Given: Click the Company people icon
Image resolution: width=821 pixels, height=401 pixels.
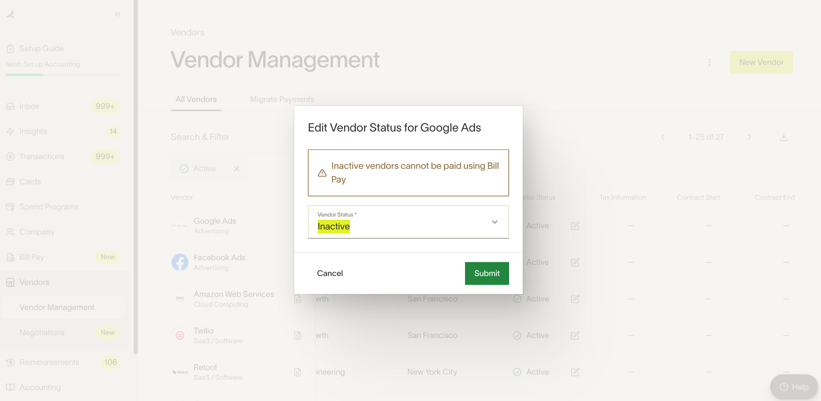Looking at the screenshot, I should (10, 232).
